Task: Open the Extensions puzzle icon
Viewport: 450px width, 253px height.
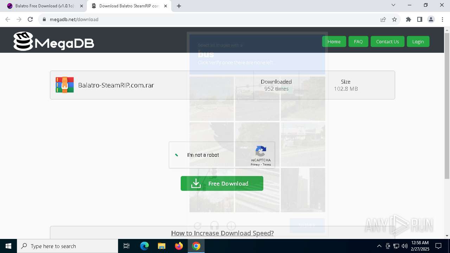Action: [x=409, y=19]
